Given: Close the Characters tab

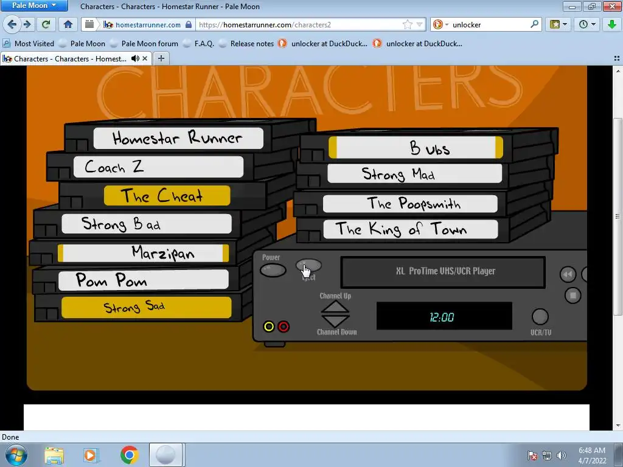Looking at the screenshot, I should tap(145, 58).
